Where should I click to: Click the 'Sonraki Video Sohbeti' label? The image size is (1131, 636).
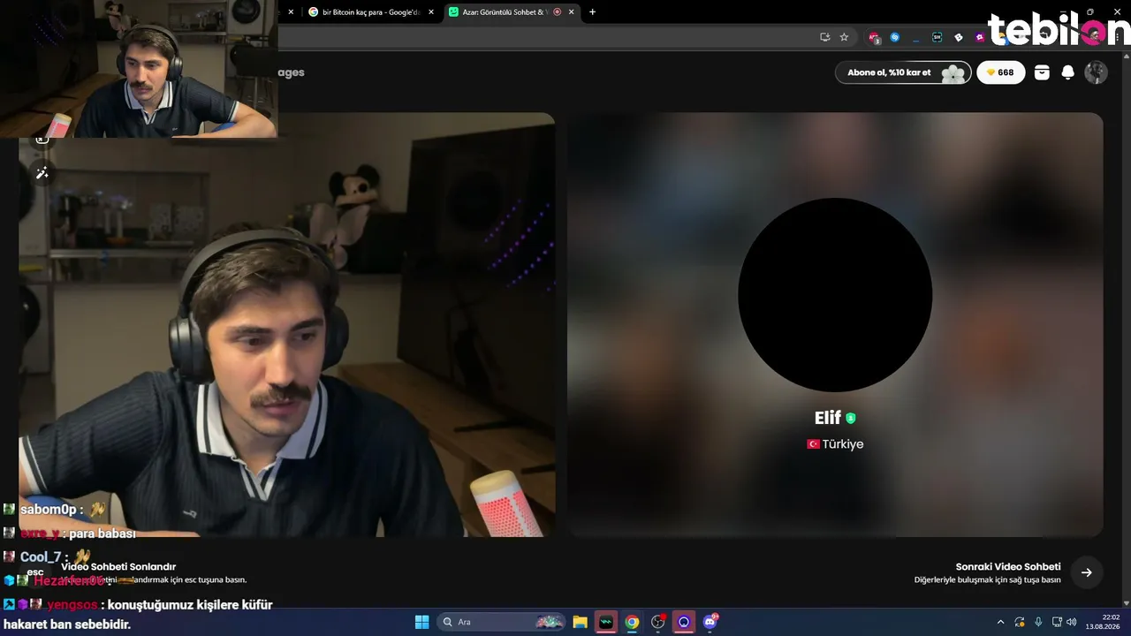(x=1008, y=567)
